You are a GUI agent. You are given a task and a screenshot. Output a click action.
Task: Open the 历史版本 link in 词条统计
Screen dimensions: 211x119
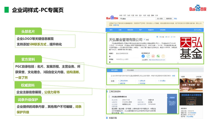pos(194,113)
